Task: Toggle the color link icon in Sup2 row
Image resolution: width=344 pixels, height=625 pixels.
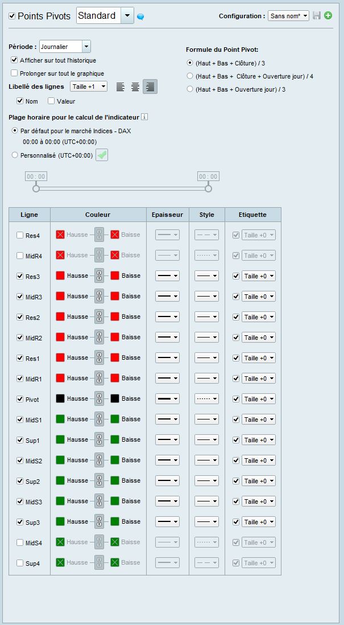Action: (99, 480)
